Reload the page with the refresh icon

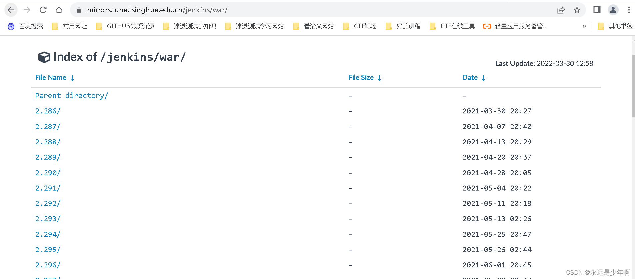point(43,10)
